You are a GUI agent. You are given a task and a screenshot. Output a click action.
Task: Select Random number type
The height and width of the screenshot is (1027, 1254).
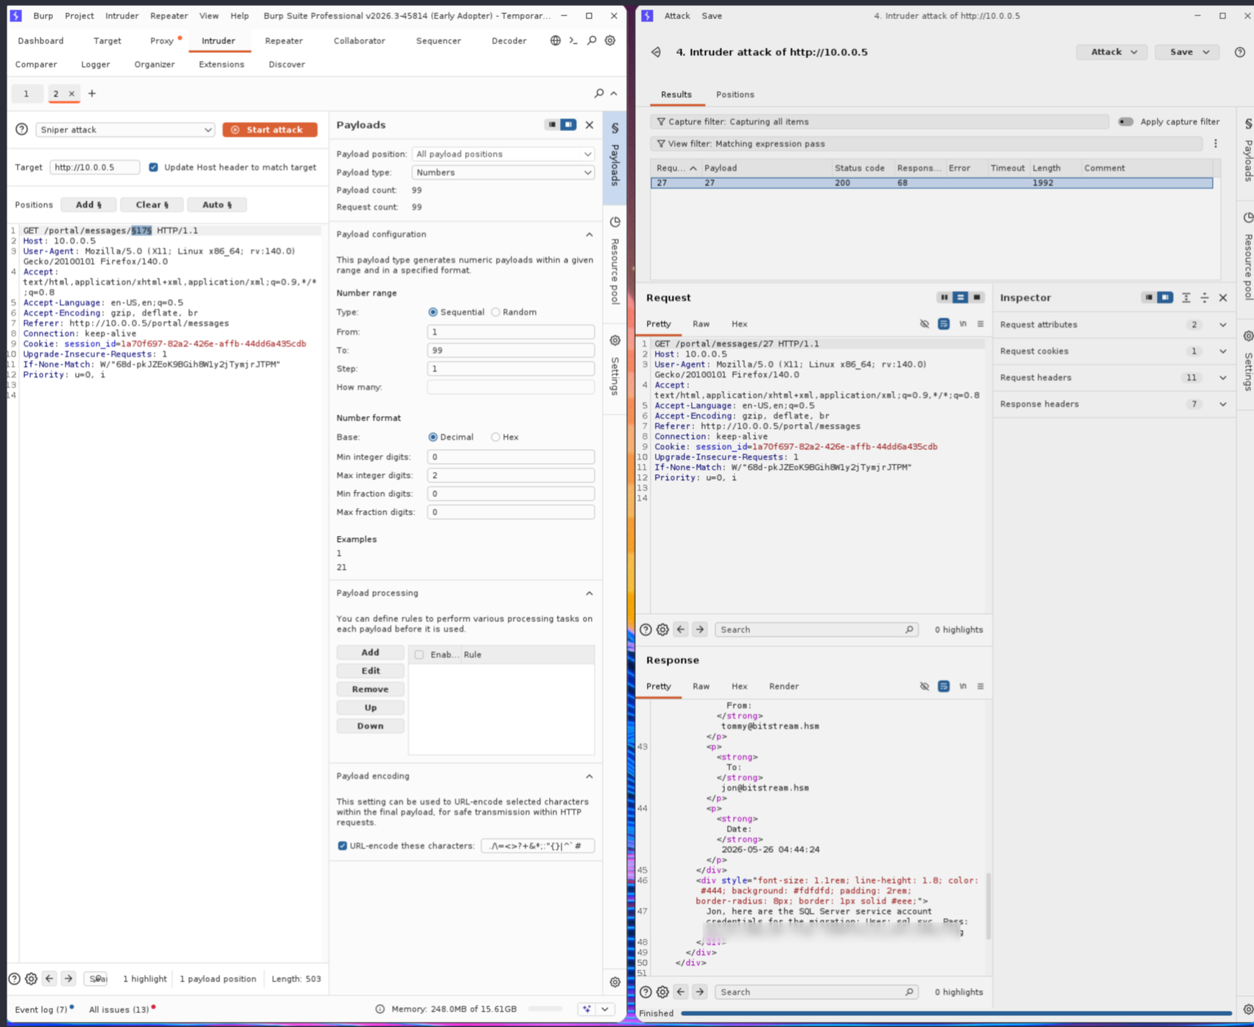(x=496, y=312)
